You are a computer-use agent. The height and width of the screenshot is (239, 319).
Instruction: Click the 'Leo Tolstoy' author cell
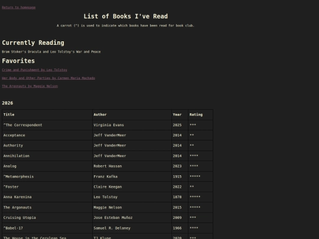(x=132, y=197)
